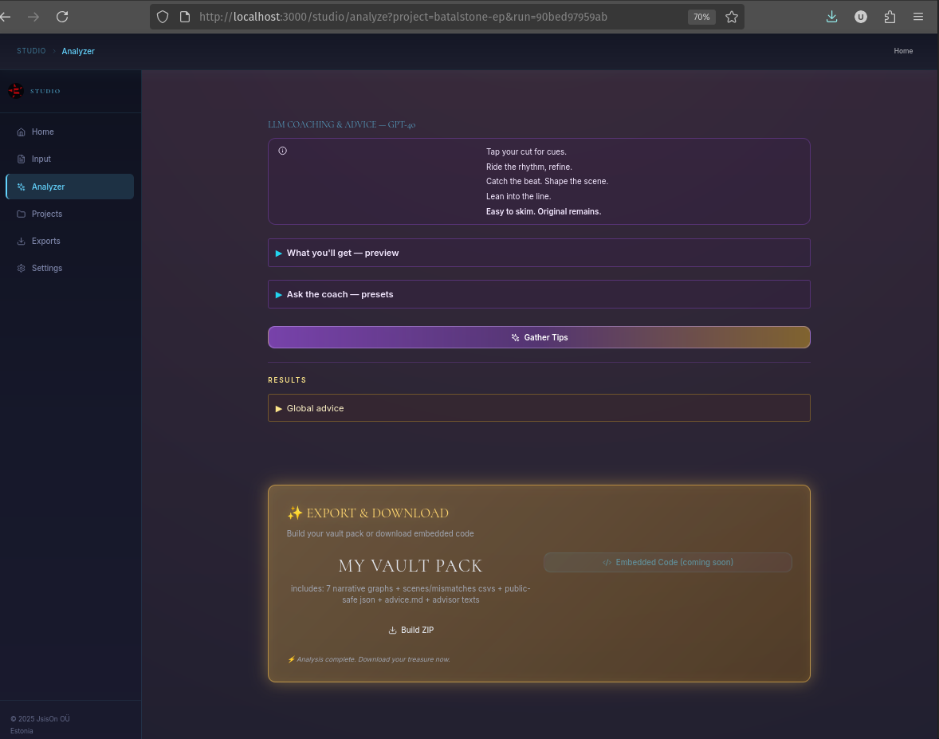This screenshot has height=739, width=939.
Task: Select Analyzer in the breadcrumb trail
Action: point(77,50)
